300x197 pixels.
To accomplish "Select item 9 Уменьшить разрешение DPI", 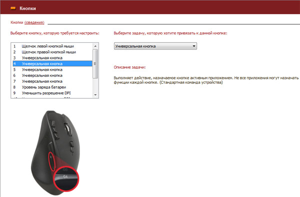I will coord(52,93).
